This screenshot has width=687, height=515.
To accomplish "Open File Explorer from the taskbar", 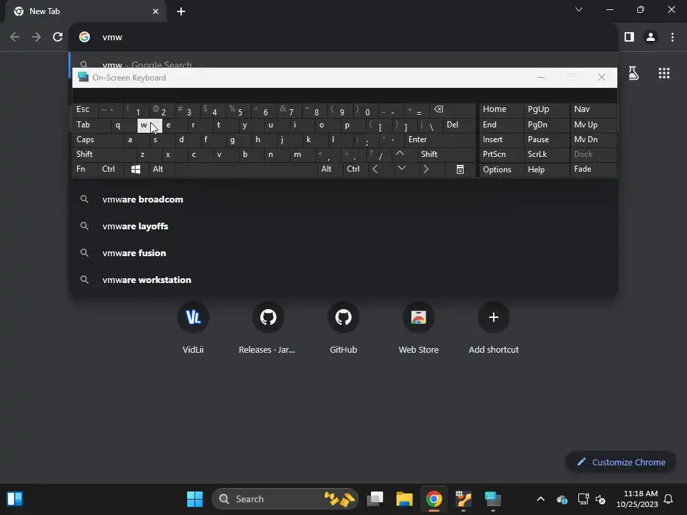I will pos(405,499).
